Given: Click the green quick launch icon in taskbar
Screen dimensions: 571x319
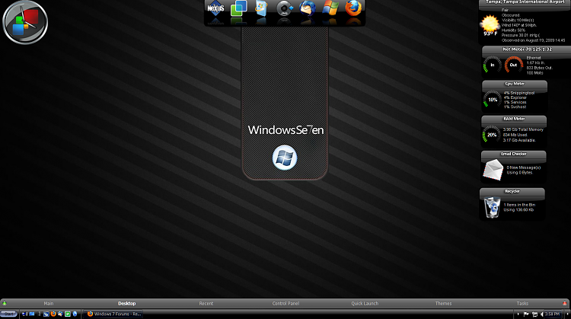Looking at the screenshot, I should 67,314.
